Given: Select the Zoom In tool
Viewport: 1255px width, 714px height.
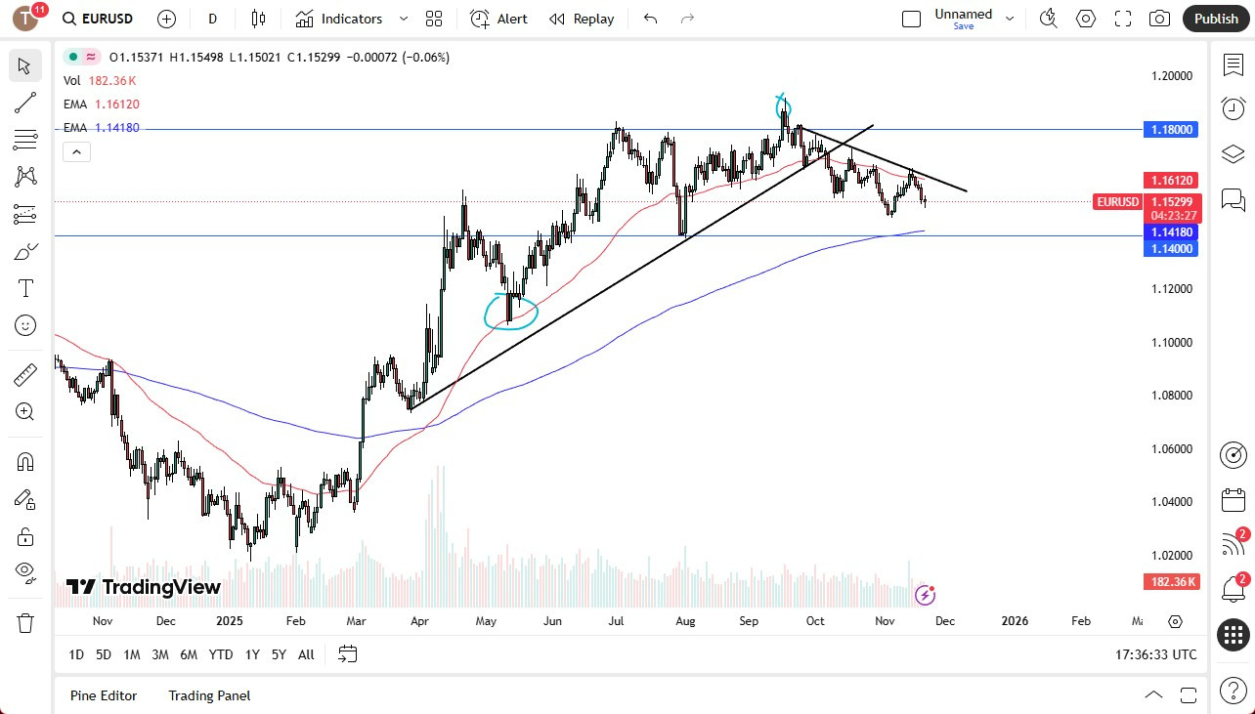Looking at the screenshot, I should click(24, 411).
